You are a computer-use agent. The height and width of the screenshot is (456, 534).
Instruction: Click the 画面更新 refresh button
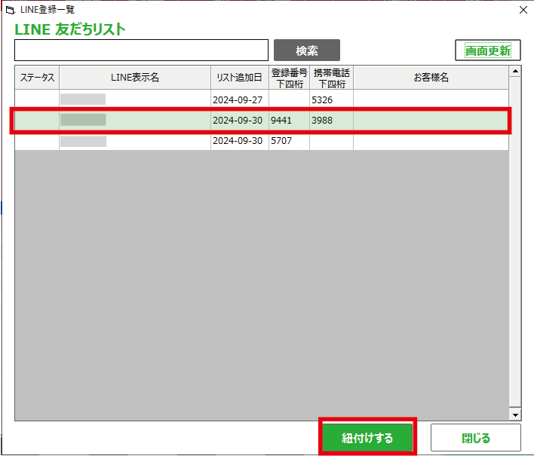(x=488, y=50)
